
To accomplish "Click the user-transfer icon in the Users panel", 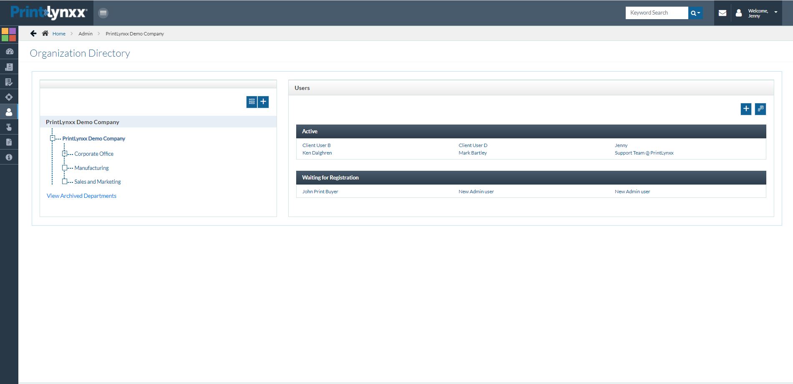I will pyautogui.click(x=760, y=108).
